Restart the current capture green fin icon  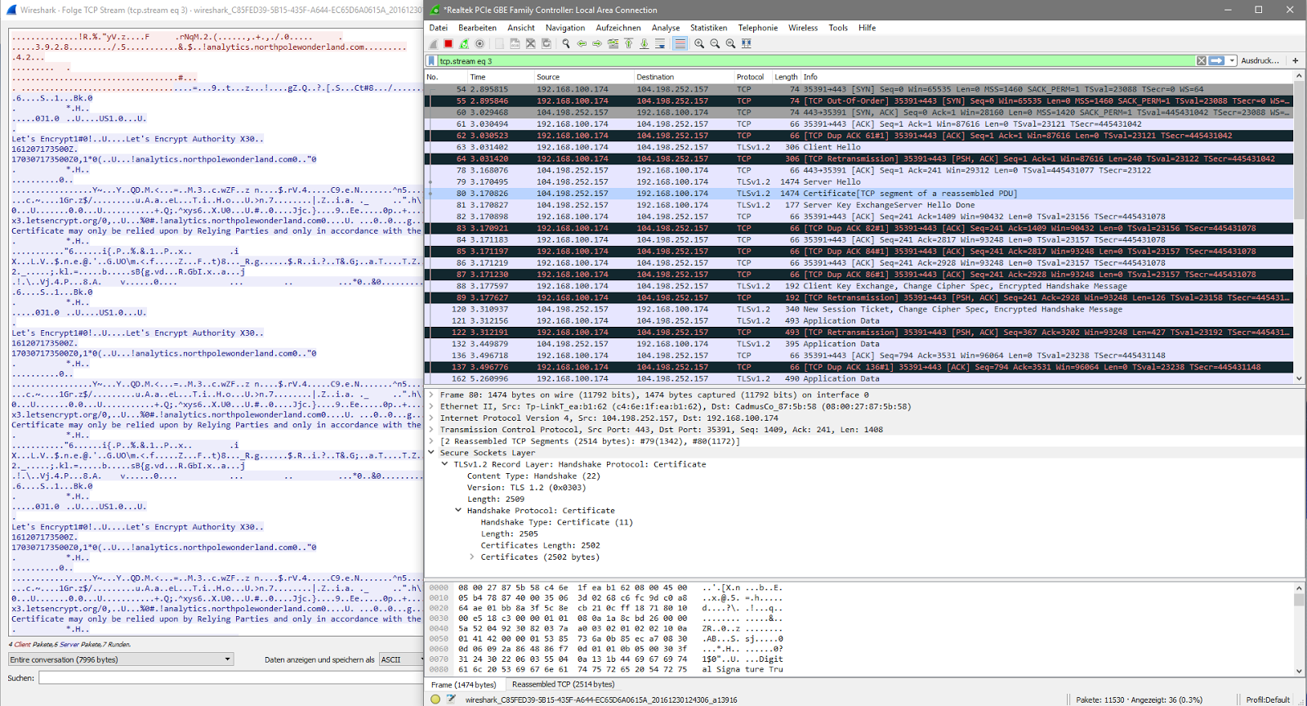(464, 44)
